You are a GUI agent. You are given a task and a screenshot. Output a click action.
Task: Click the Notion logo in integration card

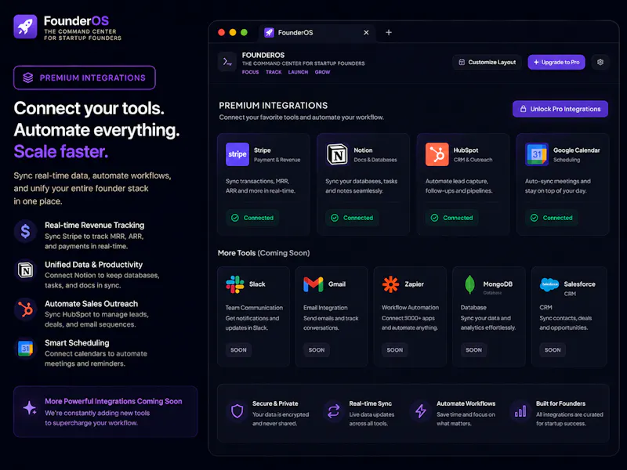[x=337, y=154]
